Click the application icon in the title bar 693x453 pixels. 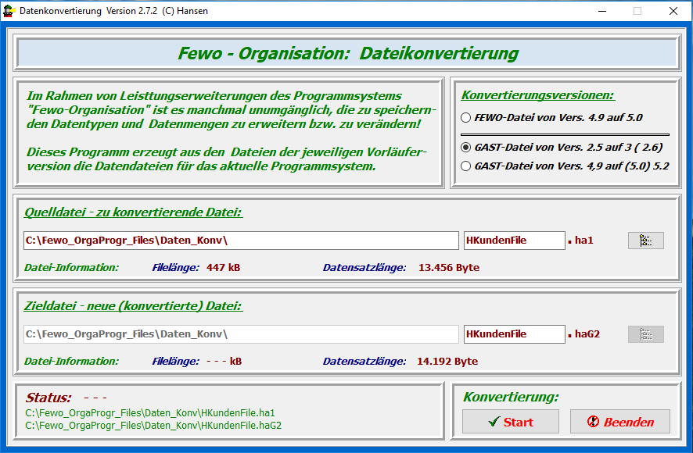point(9,11)
